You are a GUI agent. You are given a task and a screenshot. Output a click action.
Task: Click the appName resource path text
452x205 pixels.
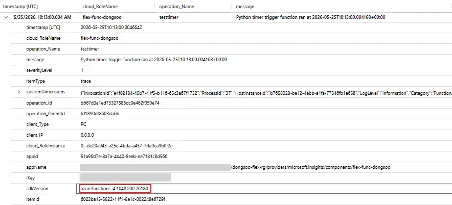point(311,167)
